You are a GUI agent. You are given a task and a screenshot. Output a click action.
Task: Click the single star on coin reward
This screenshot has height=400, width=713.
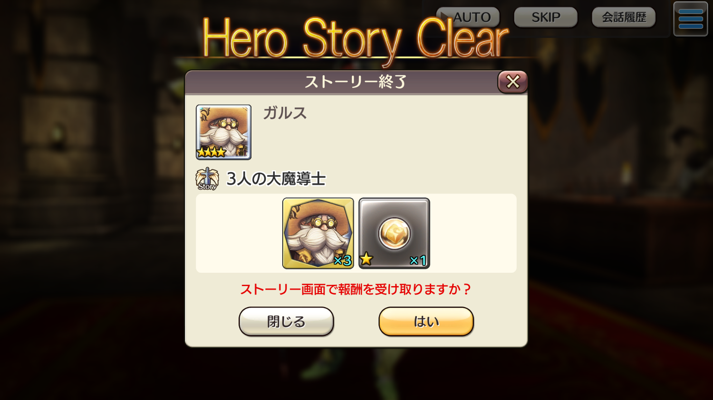pos(366,259)
